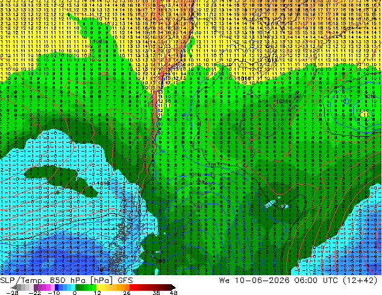
Task: Click the dark green legend swatch above '0'
Action: (x=77, y=287)
